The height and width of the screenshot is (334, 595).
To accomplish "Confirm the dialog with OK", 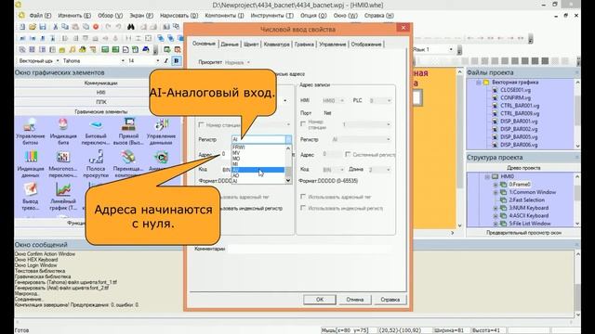I will [x=320, y=300].
